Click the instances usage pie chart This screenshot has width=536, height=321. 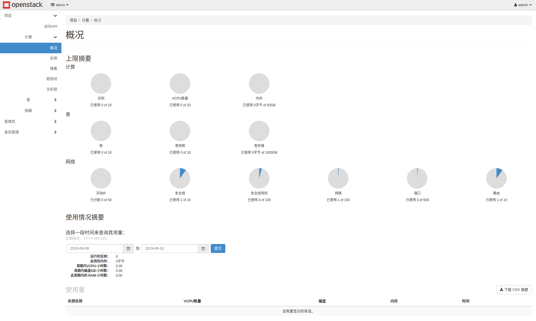click(x=101, y=83)
